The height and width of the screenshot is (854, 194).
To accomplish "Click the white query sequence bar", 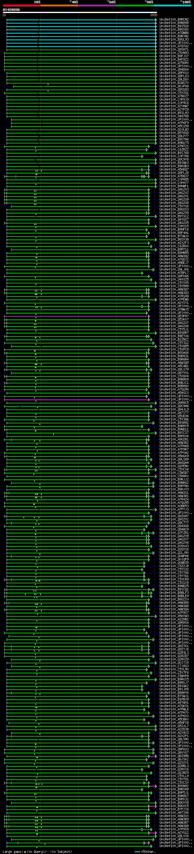I will (80, 13).
